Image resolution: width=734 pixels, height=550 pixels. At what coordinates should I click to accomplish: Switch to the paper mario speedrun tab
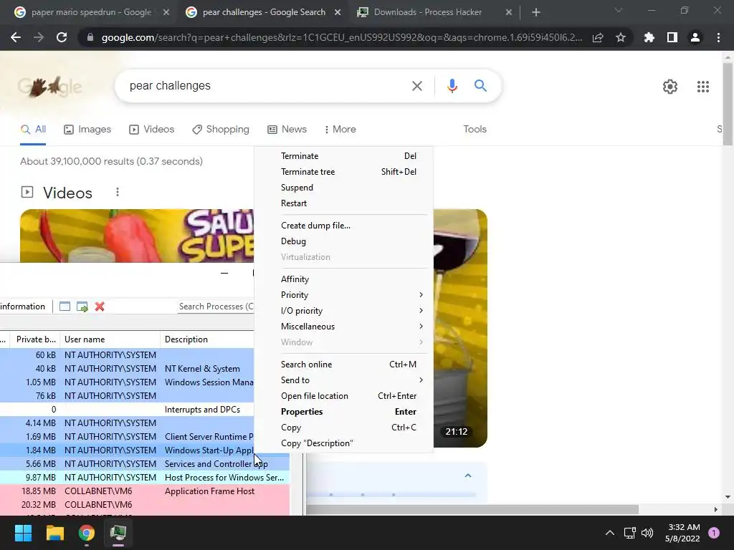(91, 12)
